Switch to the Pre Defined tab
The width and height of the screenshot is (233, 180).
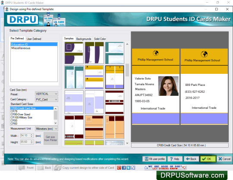coord(17,38)
